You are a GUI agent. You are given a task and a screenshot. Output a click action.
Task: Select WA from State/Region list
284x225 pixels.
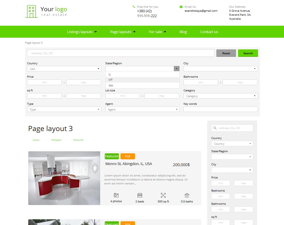pos(142,85)
